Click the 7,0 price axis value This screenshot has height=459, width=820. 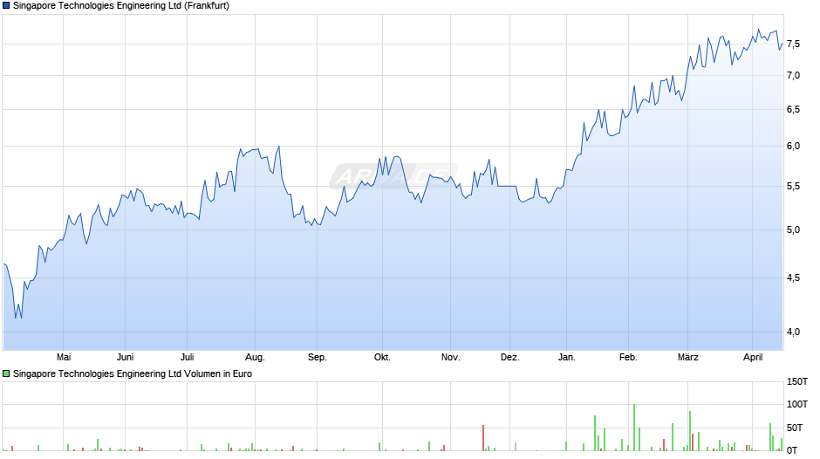793,75
